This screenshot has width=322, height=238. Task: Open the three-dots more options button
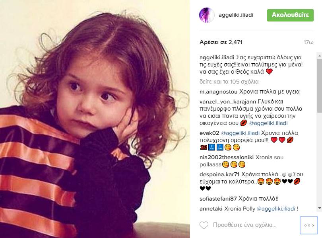[309, 225]
